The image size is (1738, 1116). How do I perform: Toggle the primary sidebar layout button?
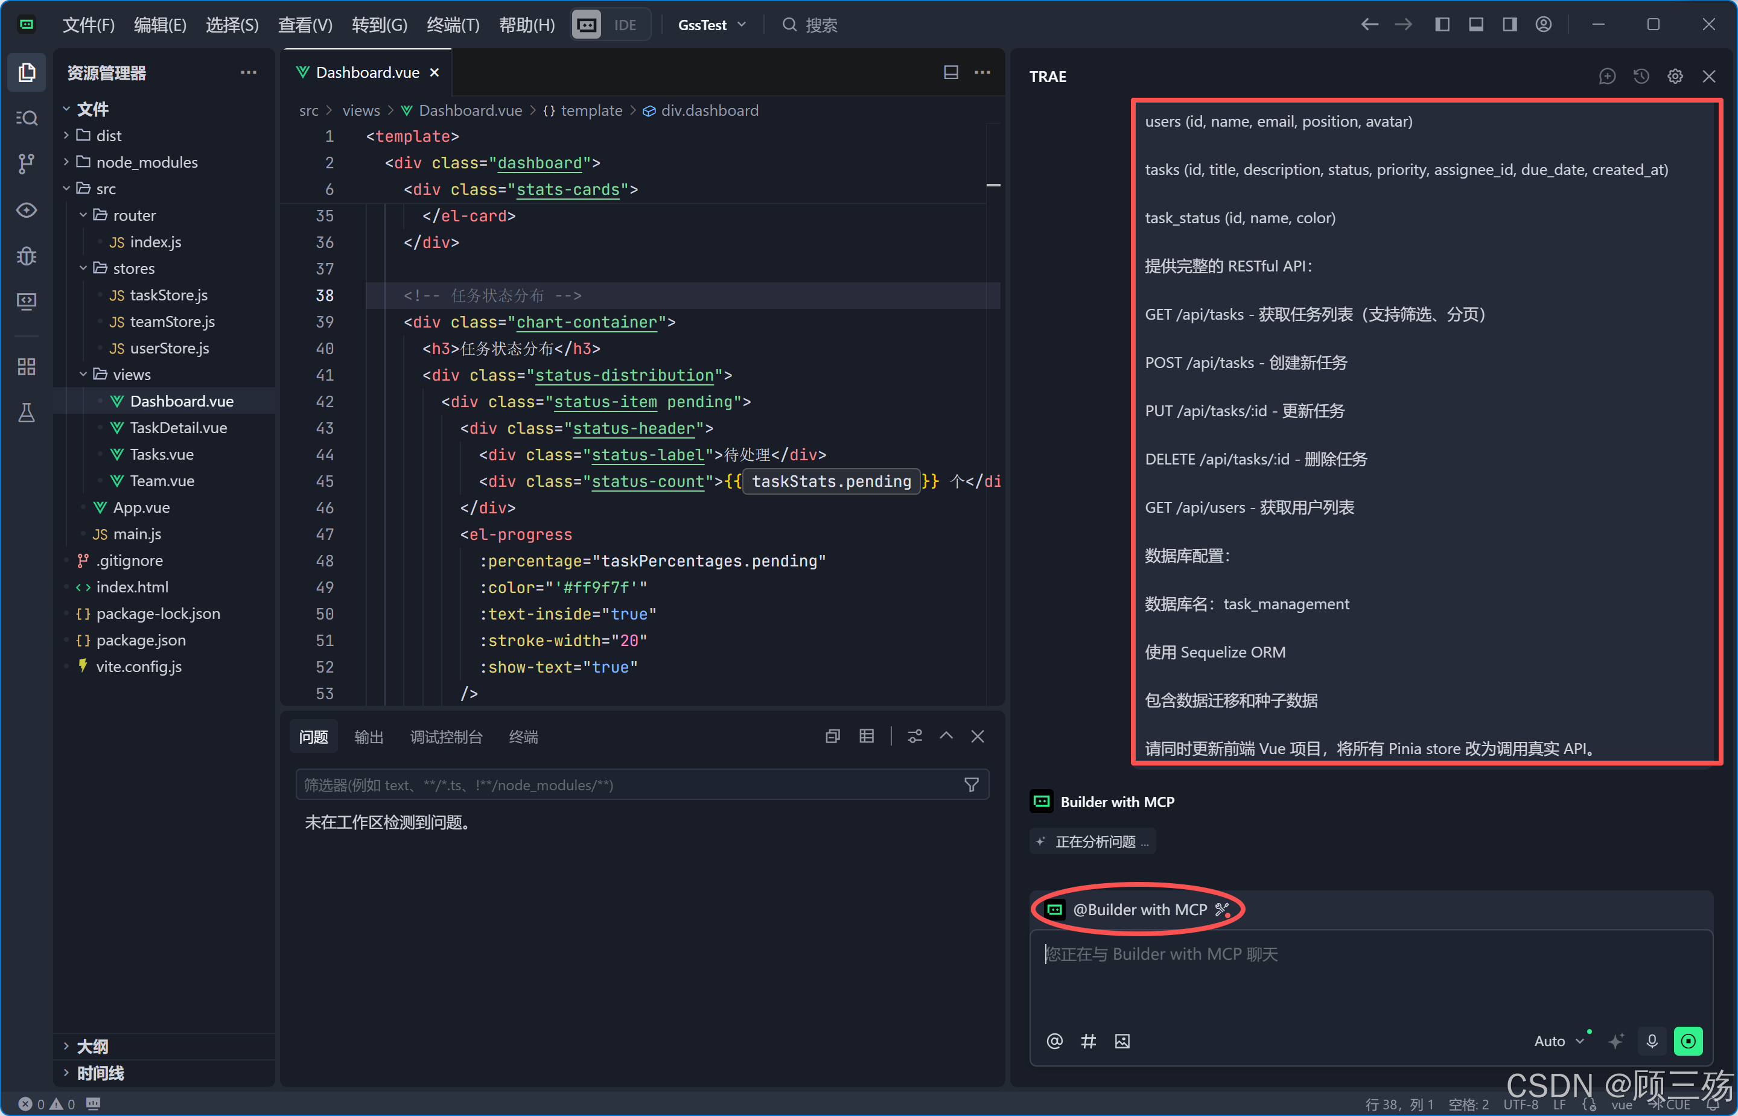pyautogui.click(x=1442, y=25)
